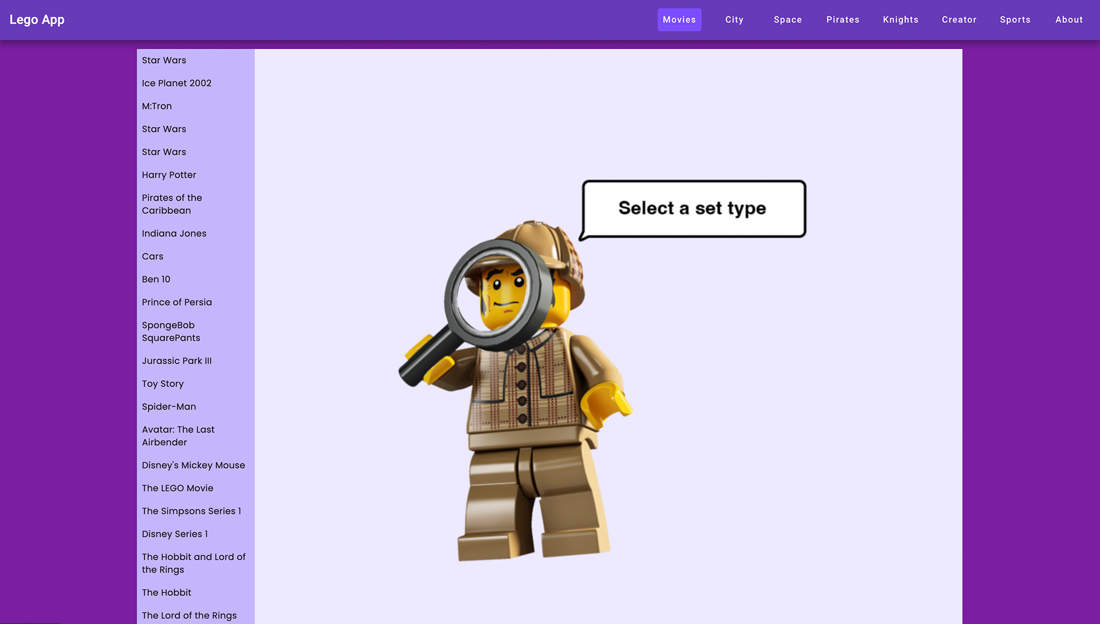Click the detective minifigure image
Viewport: 1100px width, 624px height.
[x=516, y=391]
